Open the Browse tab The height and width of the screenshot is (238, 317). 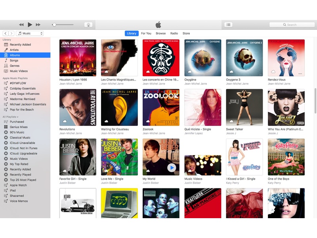coord(161,33)
